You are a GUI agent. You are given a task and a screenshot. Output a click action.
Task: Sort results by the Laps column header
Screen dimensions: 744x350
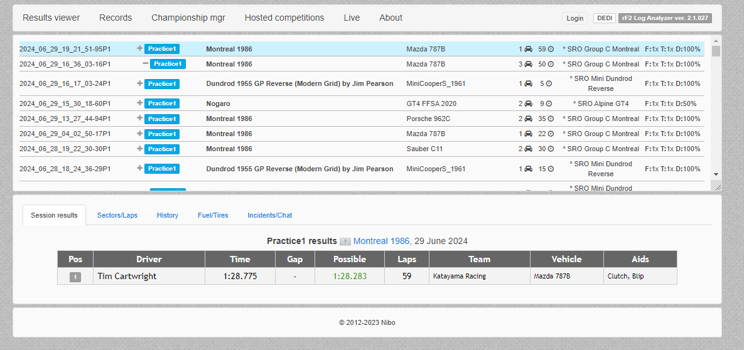click(x=406, y=259)
